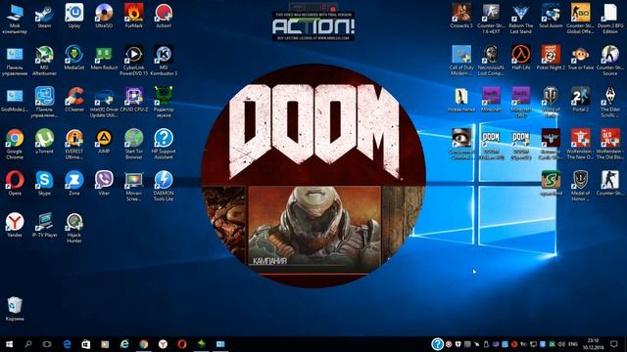Image resolution: width=627 pixels, height=352 pixels.
Task: Launch Microsoft Edge from the taskbar
Action: (x=67, y=344)
